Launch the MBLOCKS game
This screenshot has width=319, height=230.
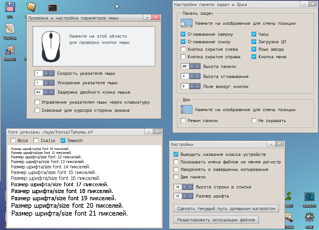[310, 197]
